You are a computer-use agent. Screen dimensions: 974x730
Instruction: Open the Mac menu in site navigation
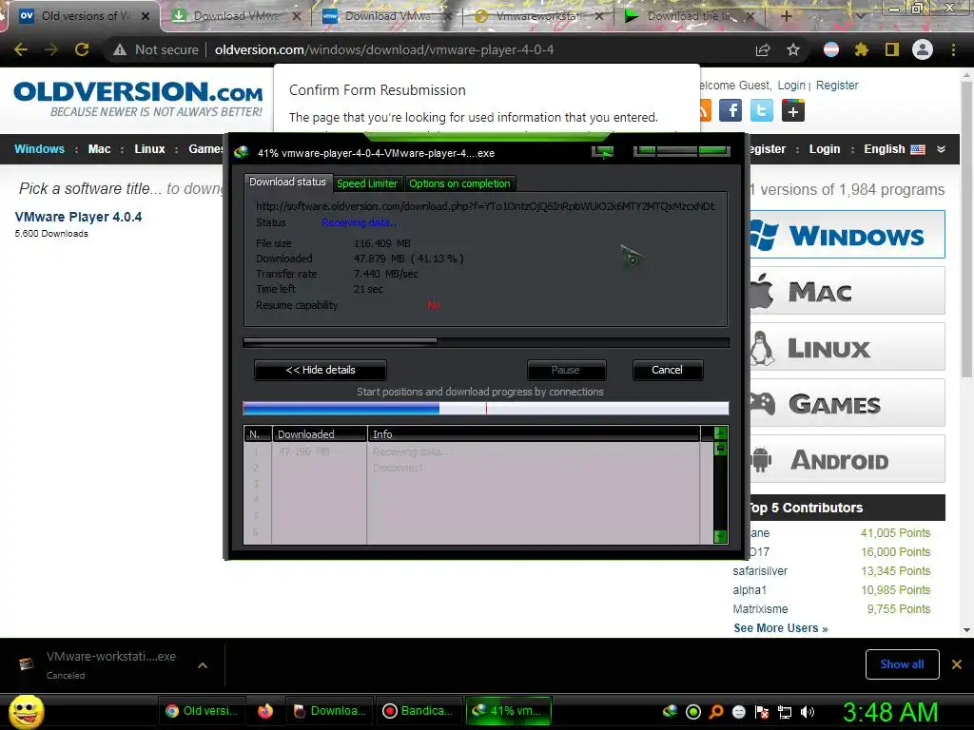[x=99, y=149]
